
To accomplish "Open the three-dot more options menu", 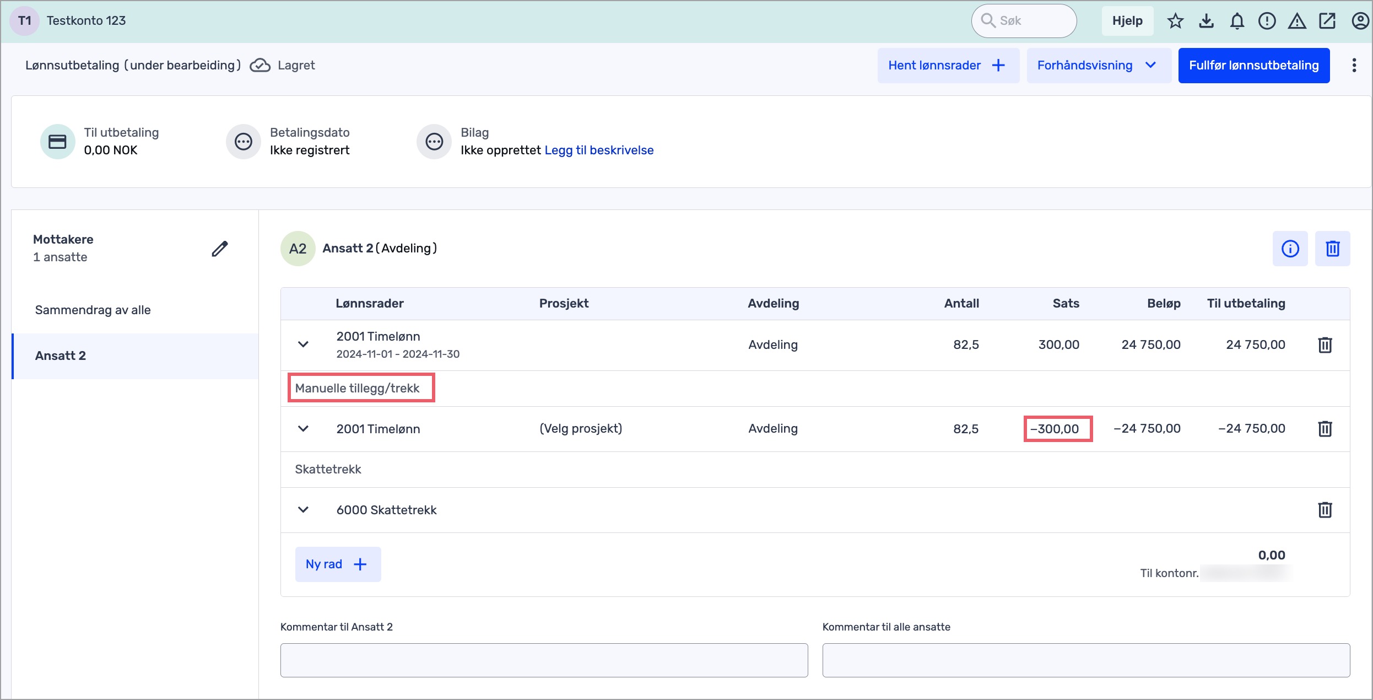I will coord(1354,65).
